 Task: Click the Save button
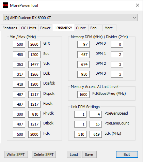pos(89,154)
